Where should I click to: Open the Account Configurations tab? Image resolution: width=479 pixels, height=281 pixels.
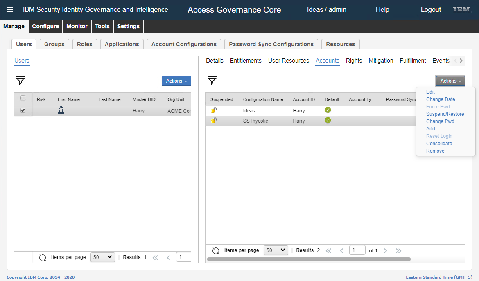point(184,44)
